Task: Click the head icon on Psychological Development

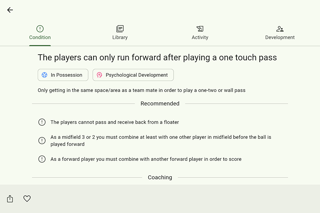Action: [100, 75]
